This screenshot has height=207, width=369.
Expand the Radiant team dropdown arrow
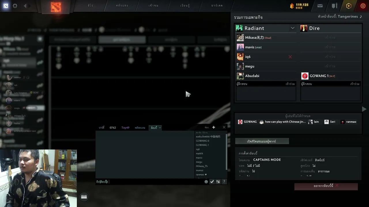[x=293, y=28]
